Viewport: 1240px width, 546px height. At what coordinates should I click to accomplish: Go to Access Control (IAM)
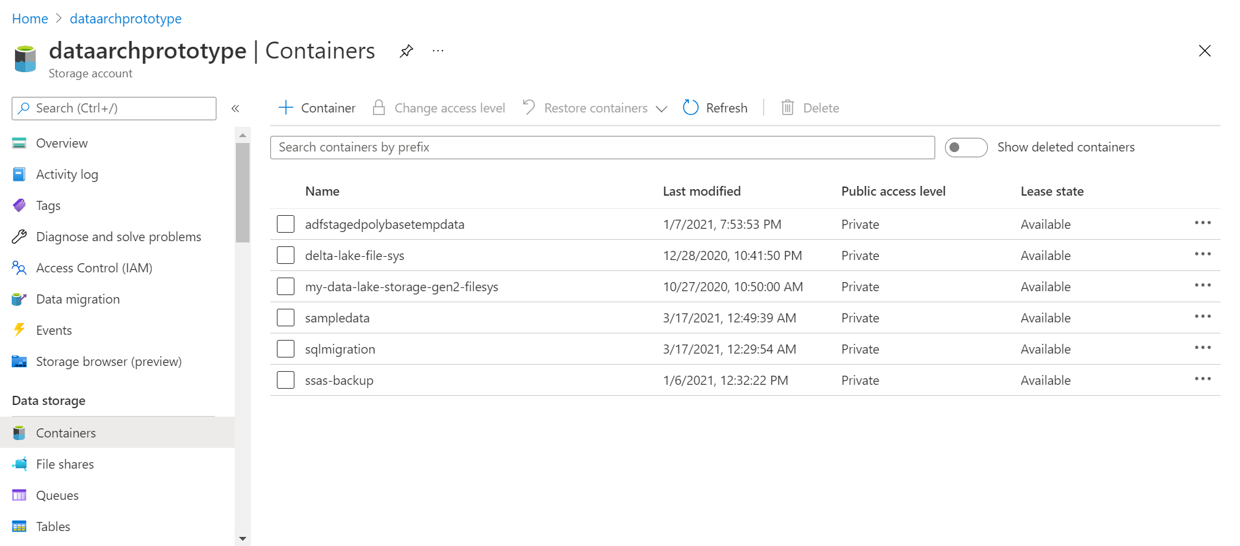(x=94, y=268)
